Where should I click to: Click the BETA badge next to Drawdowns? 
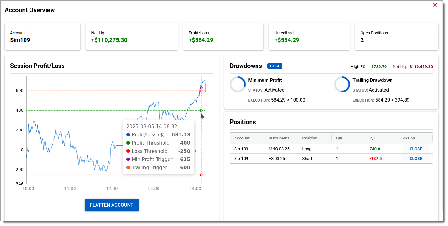(274, 66)
